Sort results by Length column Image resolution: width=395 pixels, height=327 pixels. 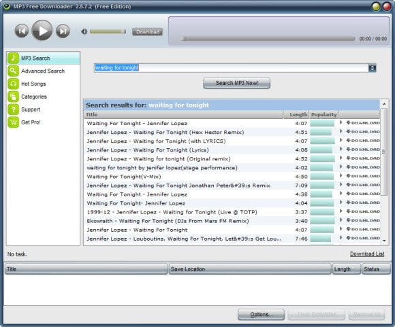[296, 114]
